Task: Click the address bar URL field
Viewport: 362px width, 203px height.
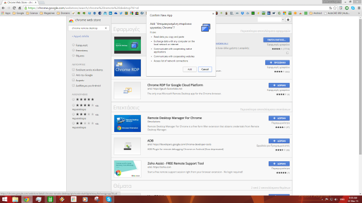Action: (x=175, y=8)
